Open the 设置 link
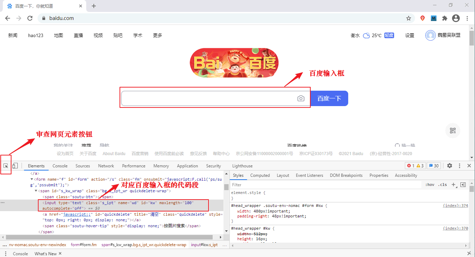The width and height of the screenshot is (475, 257). (409, 35)
